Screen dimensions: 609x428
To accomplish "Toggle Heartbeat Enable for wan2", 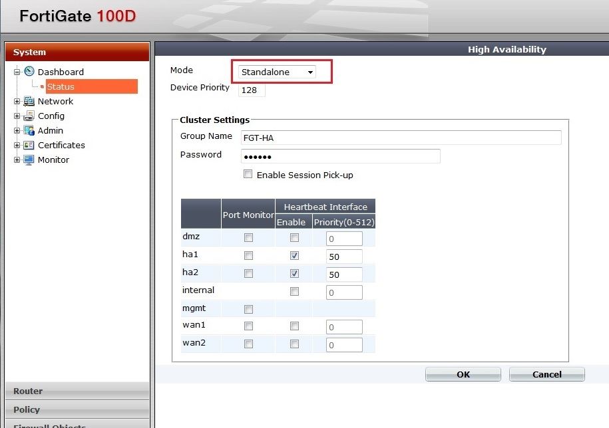I will 294,344.
